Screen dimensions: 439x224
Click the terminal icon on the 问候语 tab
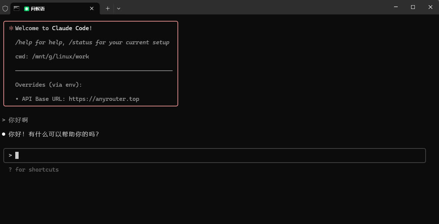click(x=16, y=8)
